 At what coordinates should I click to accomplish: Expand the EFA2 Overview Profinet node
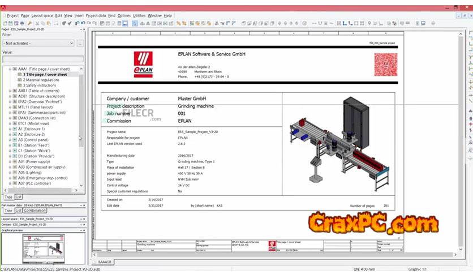pos(10,102)
